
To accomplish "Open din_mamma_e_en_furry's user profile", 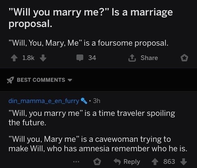I will click(x=44, y=100).
